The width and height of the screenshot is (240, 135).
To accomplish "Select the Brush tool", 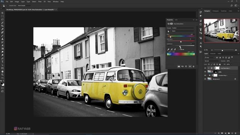I will 2,36.
